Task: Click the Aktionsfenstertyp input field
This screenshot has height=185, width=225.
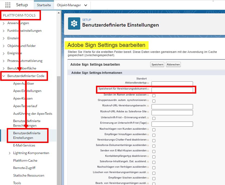Action: 172,84
